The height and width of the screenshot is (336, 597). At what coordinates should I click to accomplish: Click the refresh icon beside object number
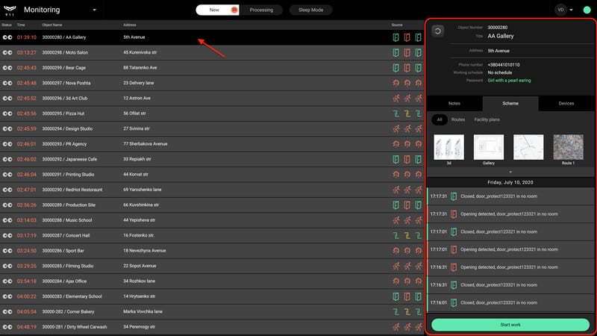tap(438, 31)
